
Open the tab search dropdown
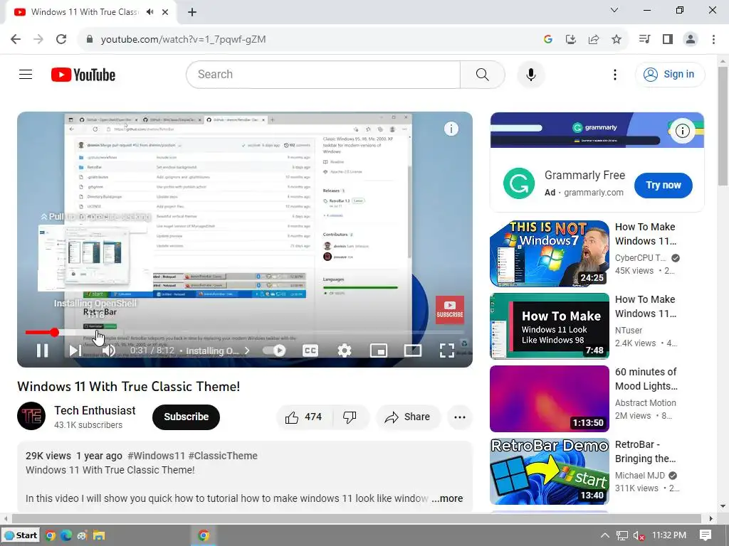(614, 10)
